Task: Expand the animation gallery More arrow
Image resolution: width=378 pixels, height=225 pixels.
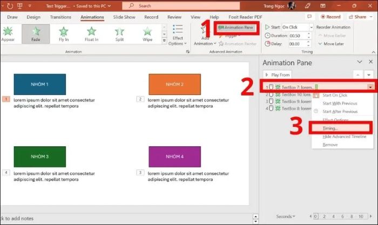Action: (x=164, y=40)
